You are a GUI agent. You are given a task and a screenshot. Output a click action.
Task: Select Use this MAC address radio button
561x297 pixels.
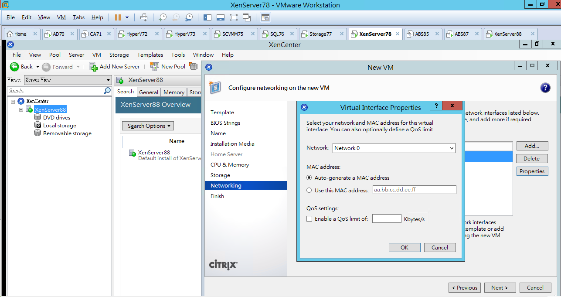[x=309, y=190]
